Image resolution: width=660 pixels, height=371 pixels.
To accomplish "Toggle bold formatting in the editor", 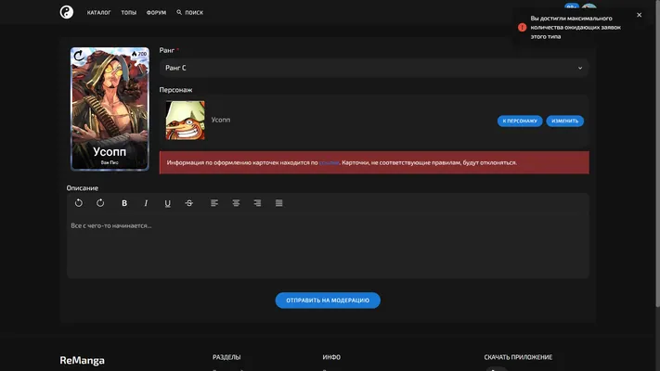I will (124, 203).
